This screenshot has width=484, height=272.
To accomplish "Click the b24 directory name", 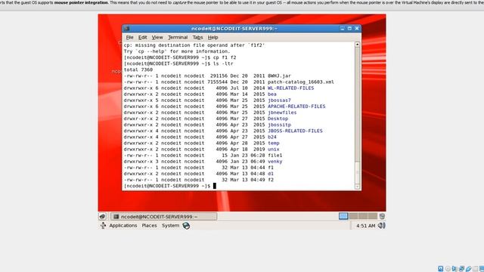I will point(272,137).
